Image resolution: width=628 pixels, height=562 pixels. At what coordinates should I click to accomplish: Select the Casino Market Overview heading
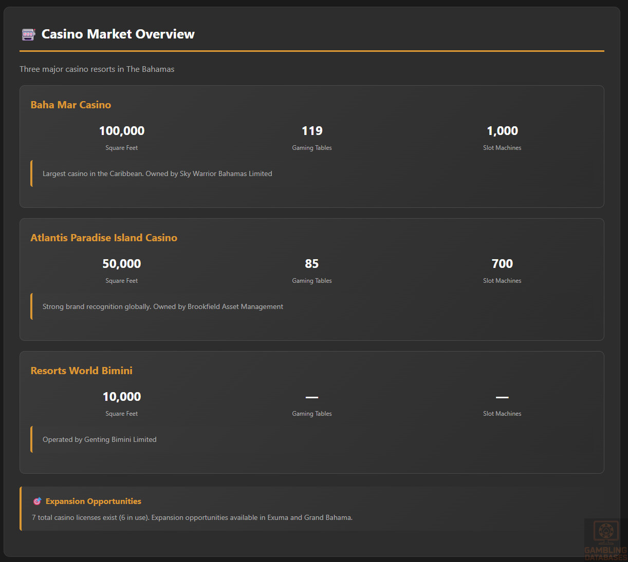118,34
